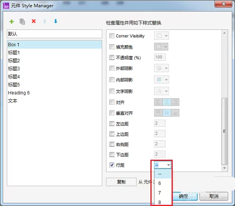
Task: Confirm with the 确定 button
Action: click(185, 196)
